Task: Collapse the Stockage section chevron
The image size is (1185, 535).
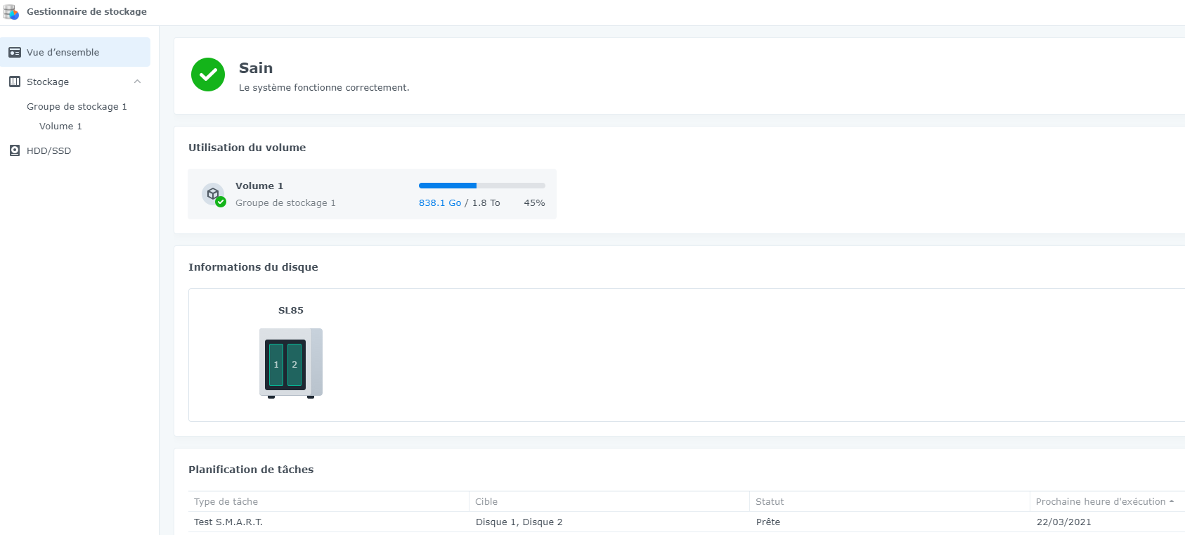Action: click(138, 82)
